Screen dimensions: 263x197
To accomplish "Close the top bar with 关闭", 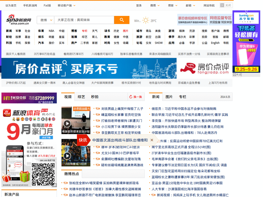I will (x=226, y=5).
